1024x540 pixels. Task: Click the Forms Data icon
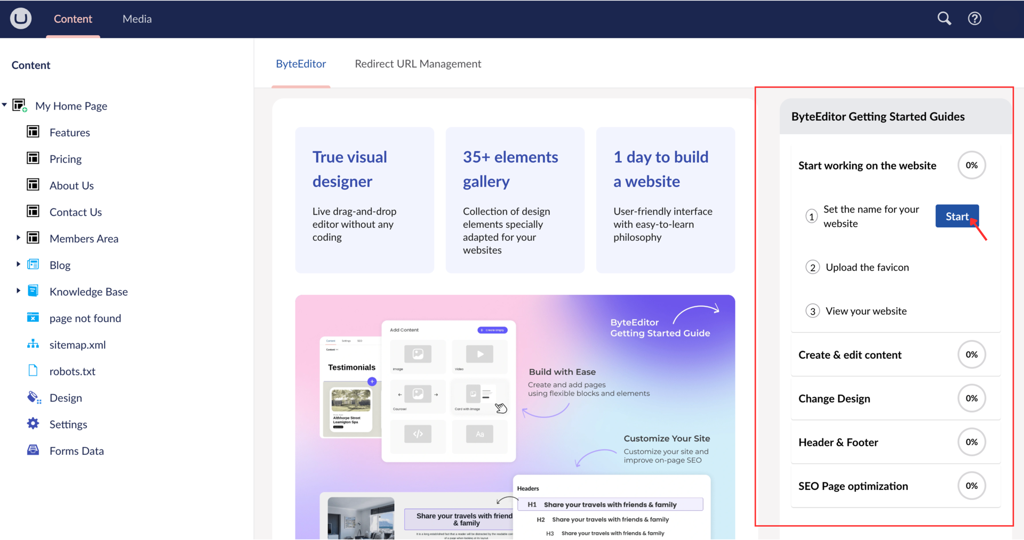click(x=33, y=451)
